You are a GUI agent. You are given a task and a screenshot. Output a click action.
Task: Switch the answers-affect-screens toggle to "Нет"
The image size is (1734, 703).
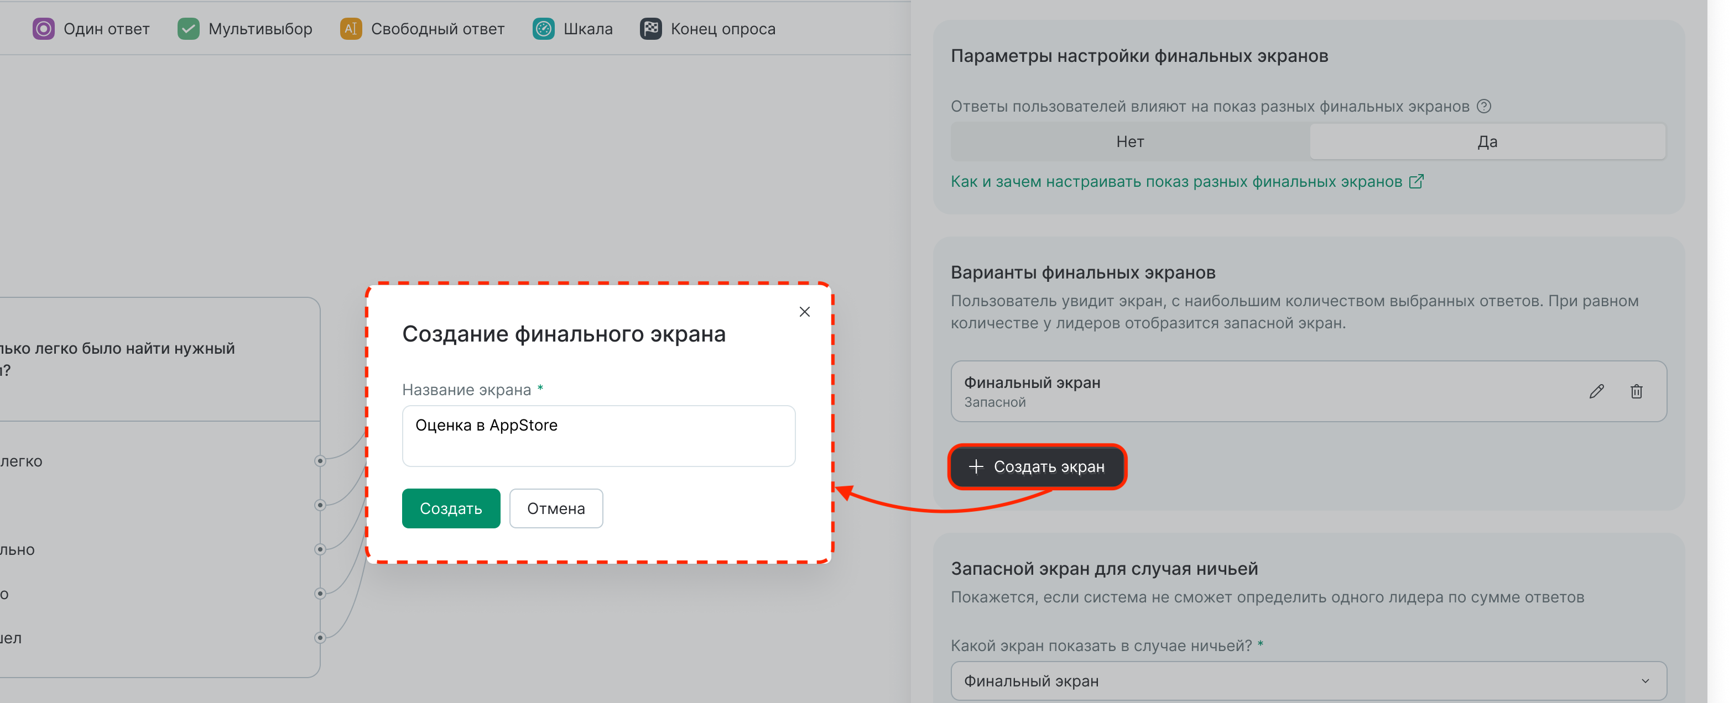1129,141
